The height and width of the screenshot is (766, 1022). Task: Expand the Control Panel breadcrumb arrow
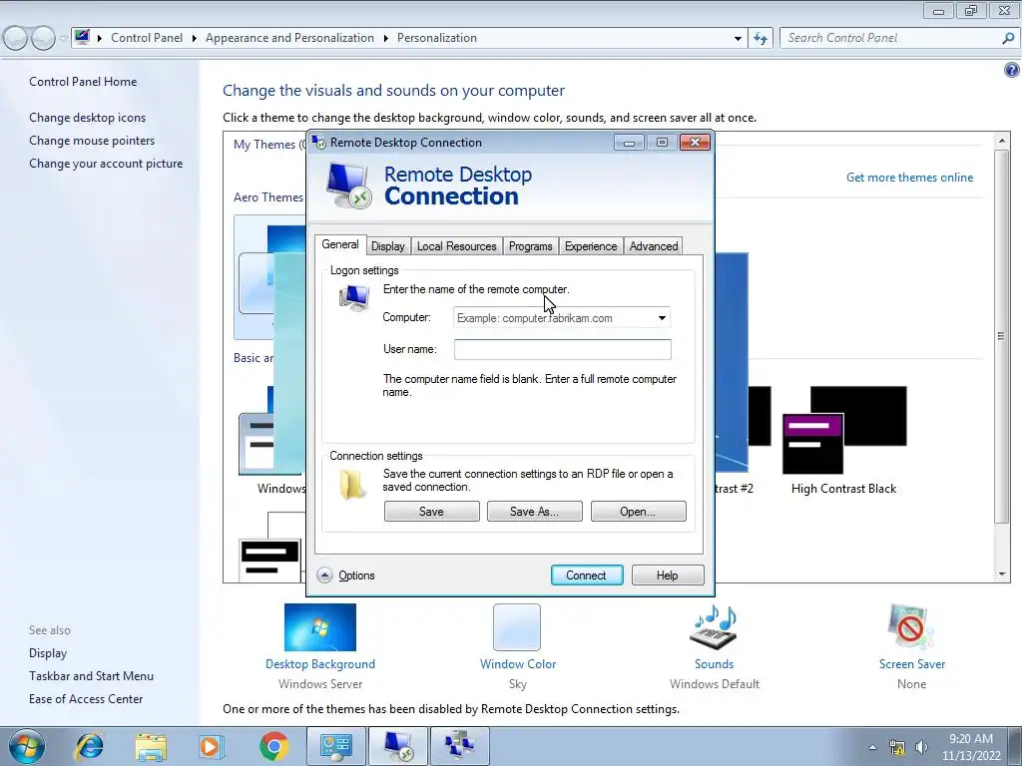195,39
